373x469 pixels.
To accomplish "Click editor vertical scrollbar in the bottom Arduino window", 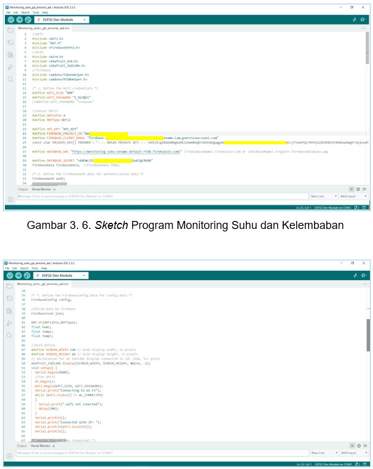I will coord(368,335).
